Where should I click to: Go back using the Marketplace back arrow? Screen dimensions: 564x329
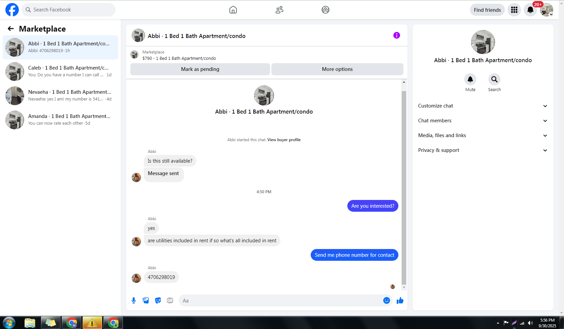coord(11,29)
